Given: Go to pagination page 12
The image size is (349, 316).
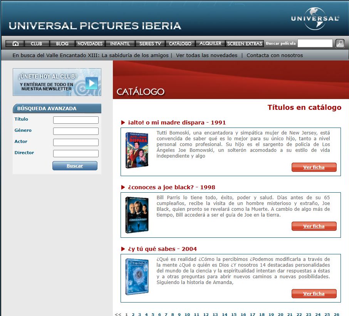Looking at the screenshot, I should point(206,314).
